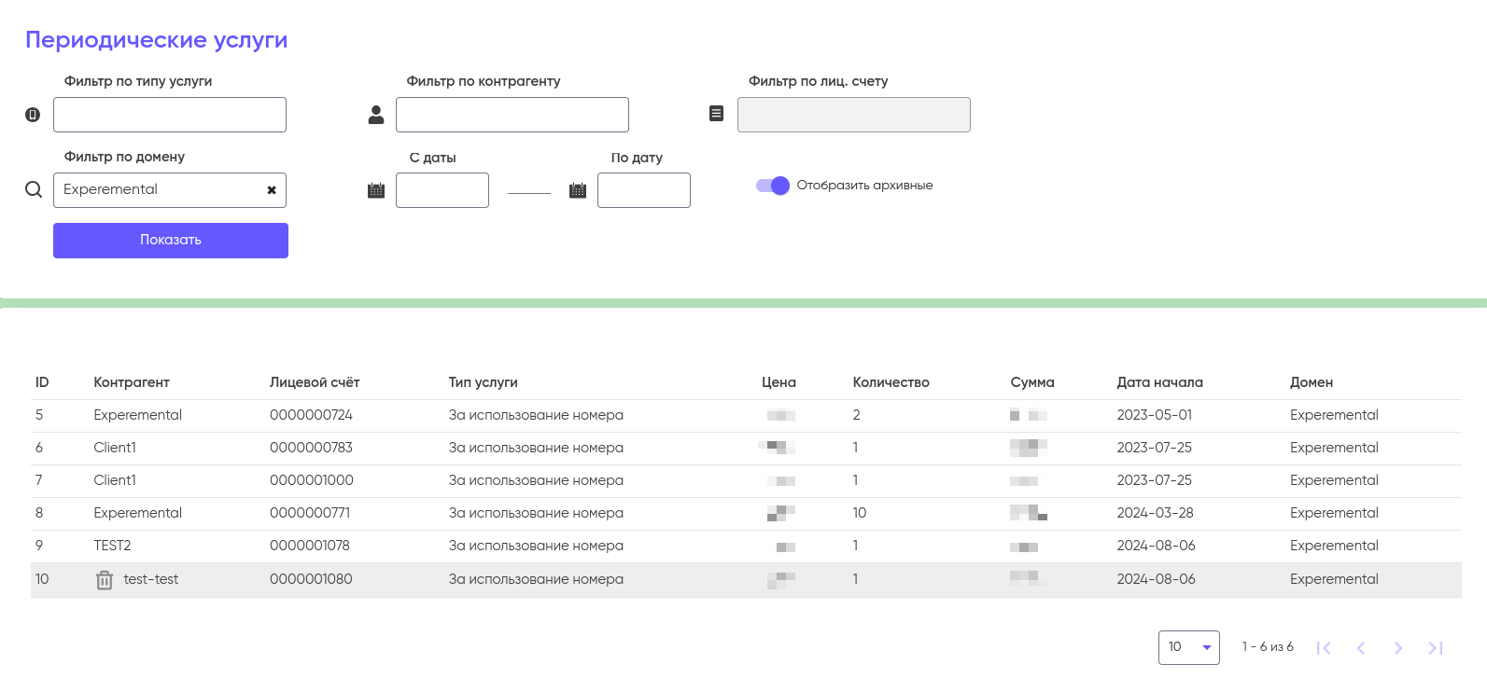Go to the previous page arrow

point(1361,648)
